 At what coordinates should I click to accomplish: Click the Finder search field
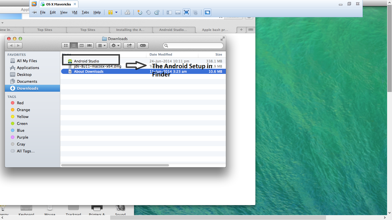pos(193,46)
